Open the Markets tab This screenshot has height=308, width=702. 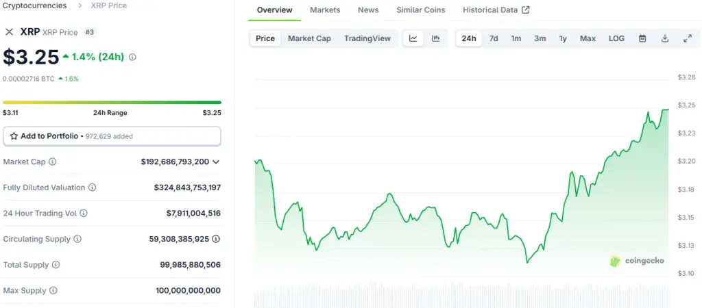325,10
